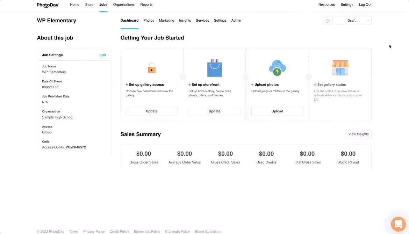This screenshot has height=234, width=409.
Task: Open the Biometrics Policy link
Action: coord(147,232)
